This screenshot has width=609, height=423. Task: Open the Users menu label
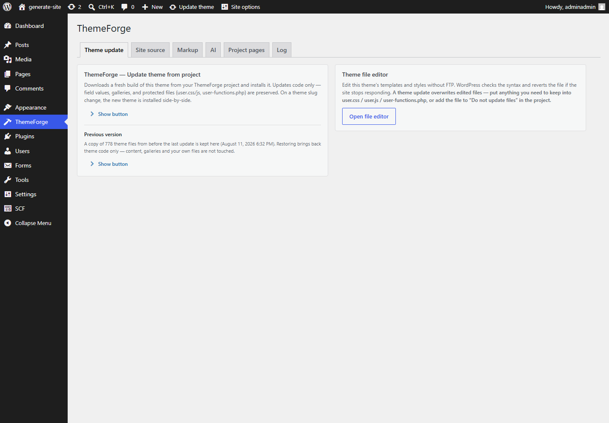pos(22,151)
